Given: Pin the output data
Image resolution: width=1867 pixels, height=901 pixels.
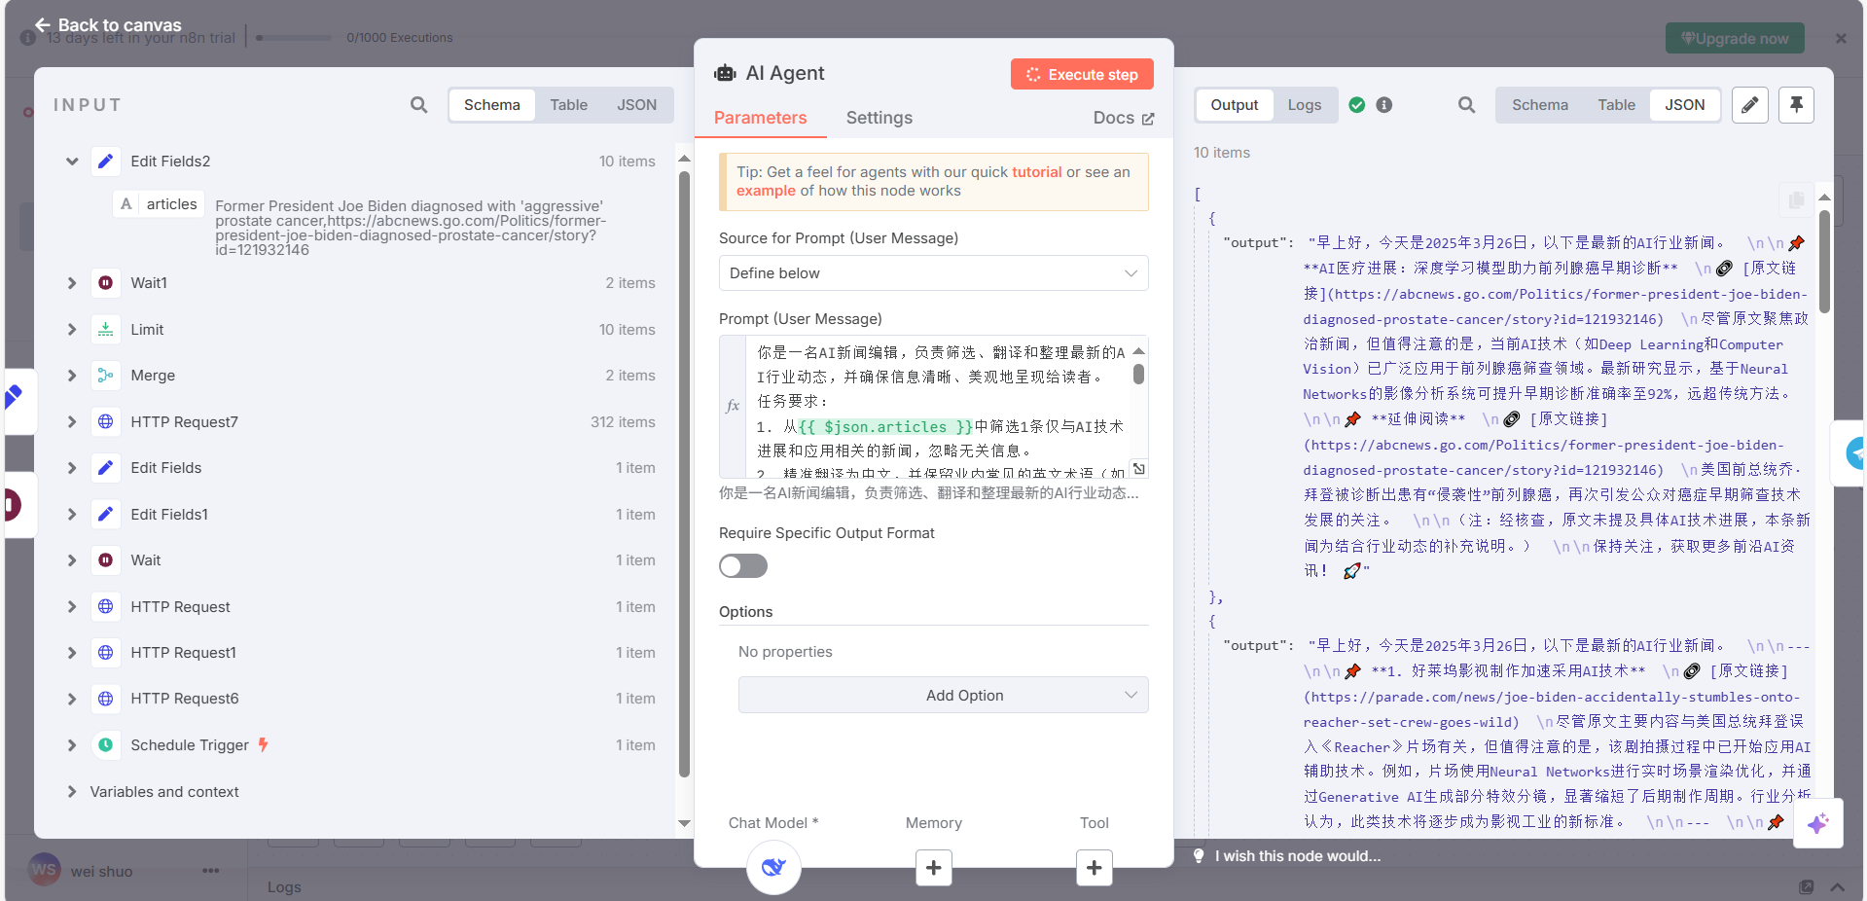Looking at the screenshot, I should click(x=1796, y=105).
